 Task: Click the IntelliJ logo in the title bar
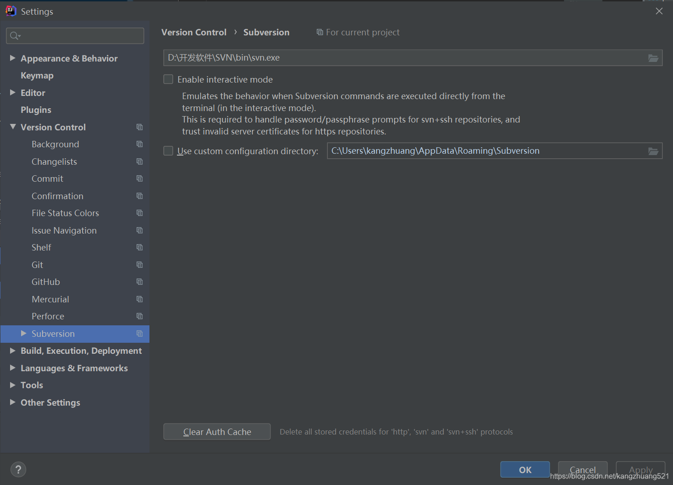11,11
